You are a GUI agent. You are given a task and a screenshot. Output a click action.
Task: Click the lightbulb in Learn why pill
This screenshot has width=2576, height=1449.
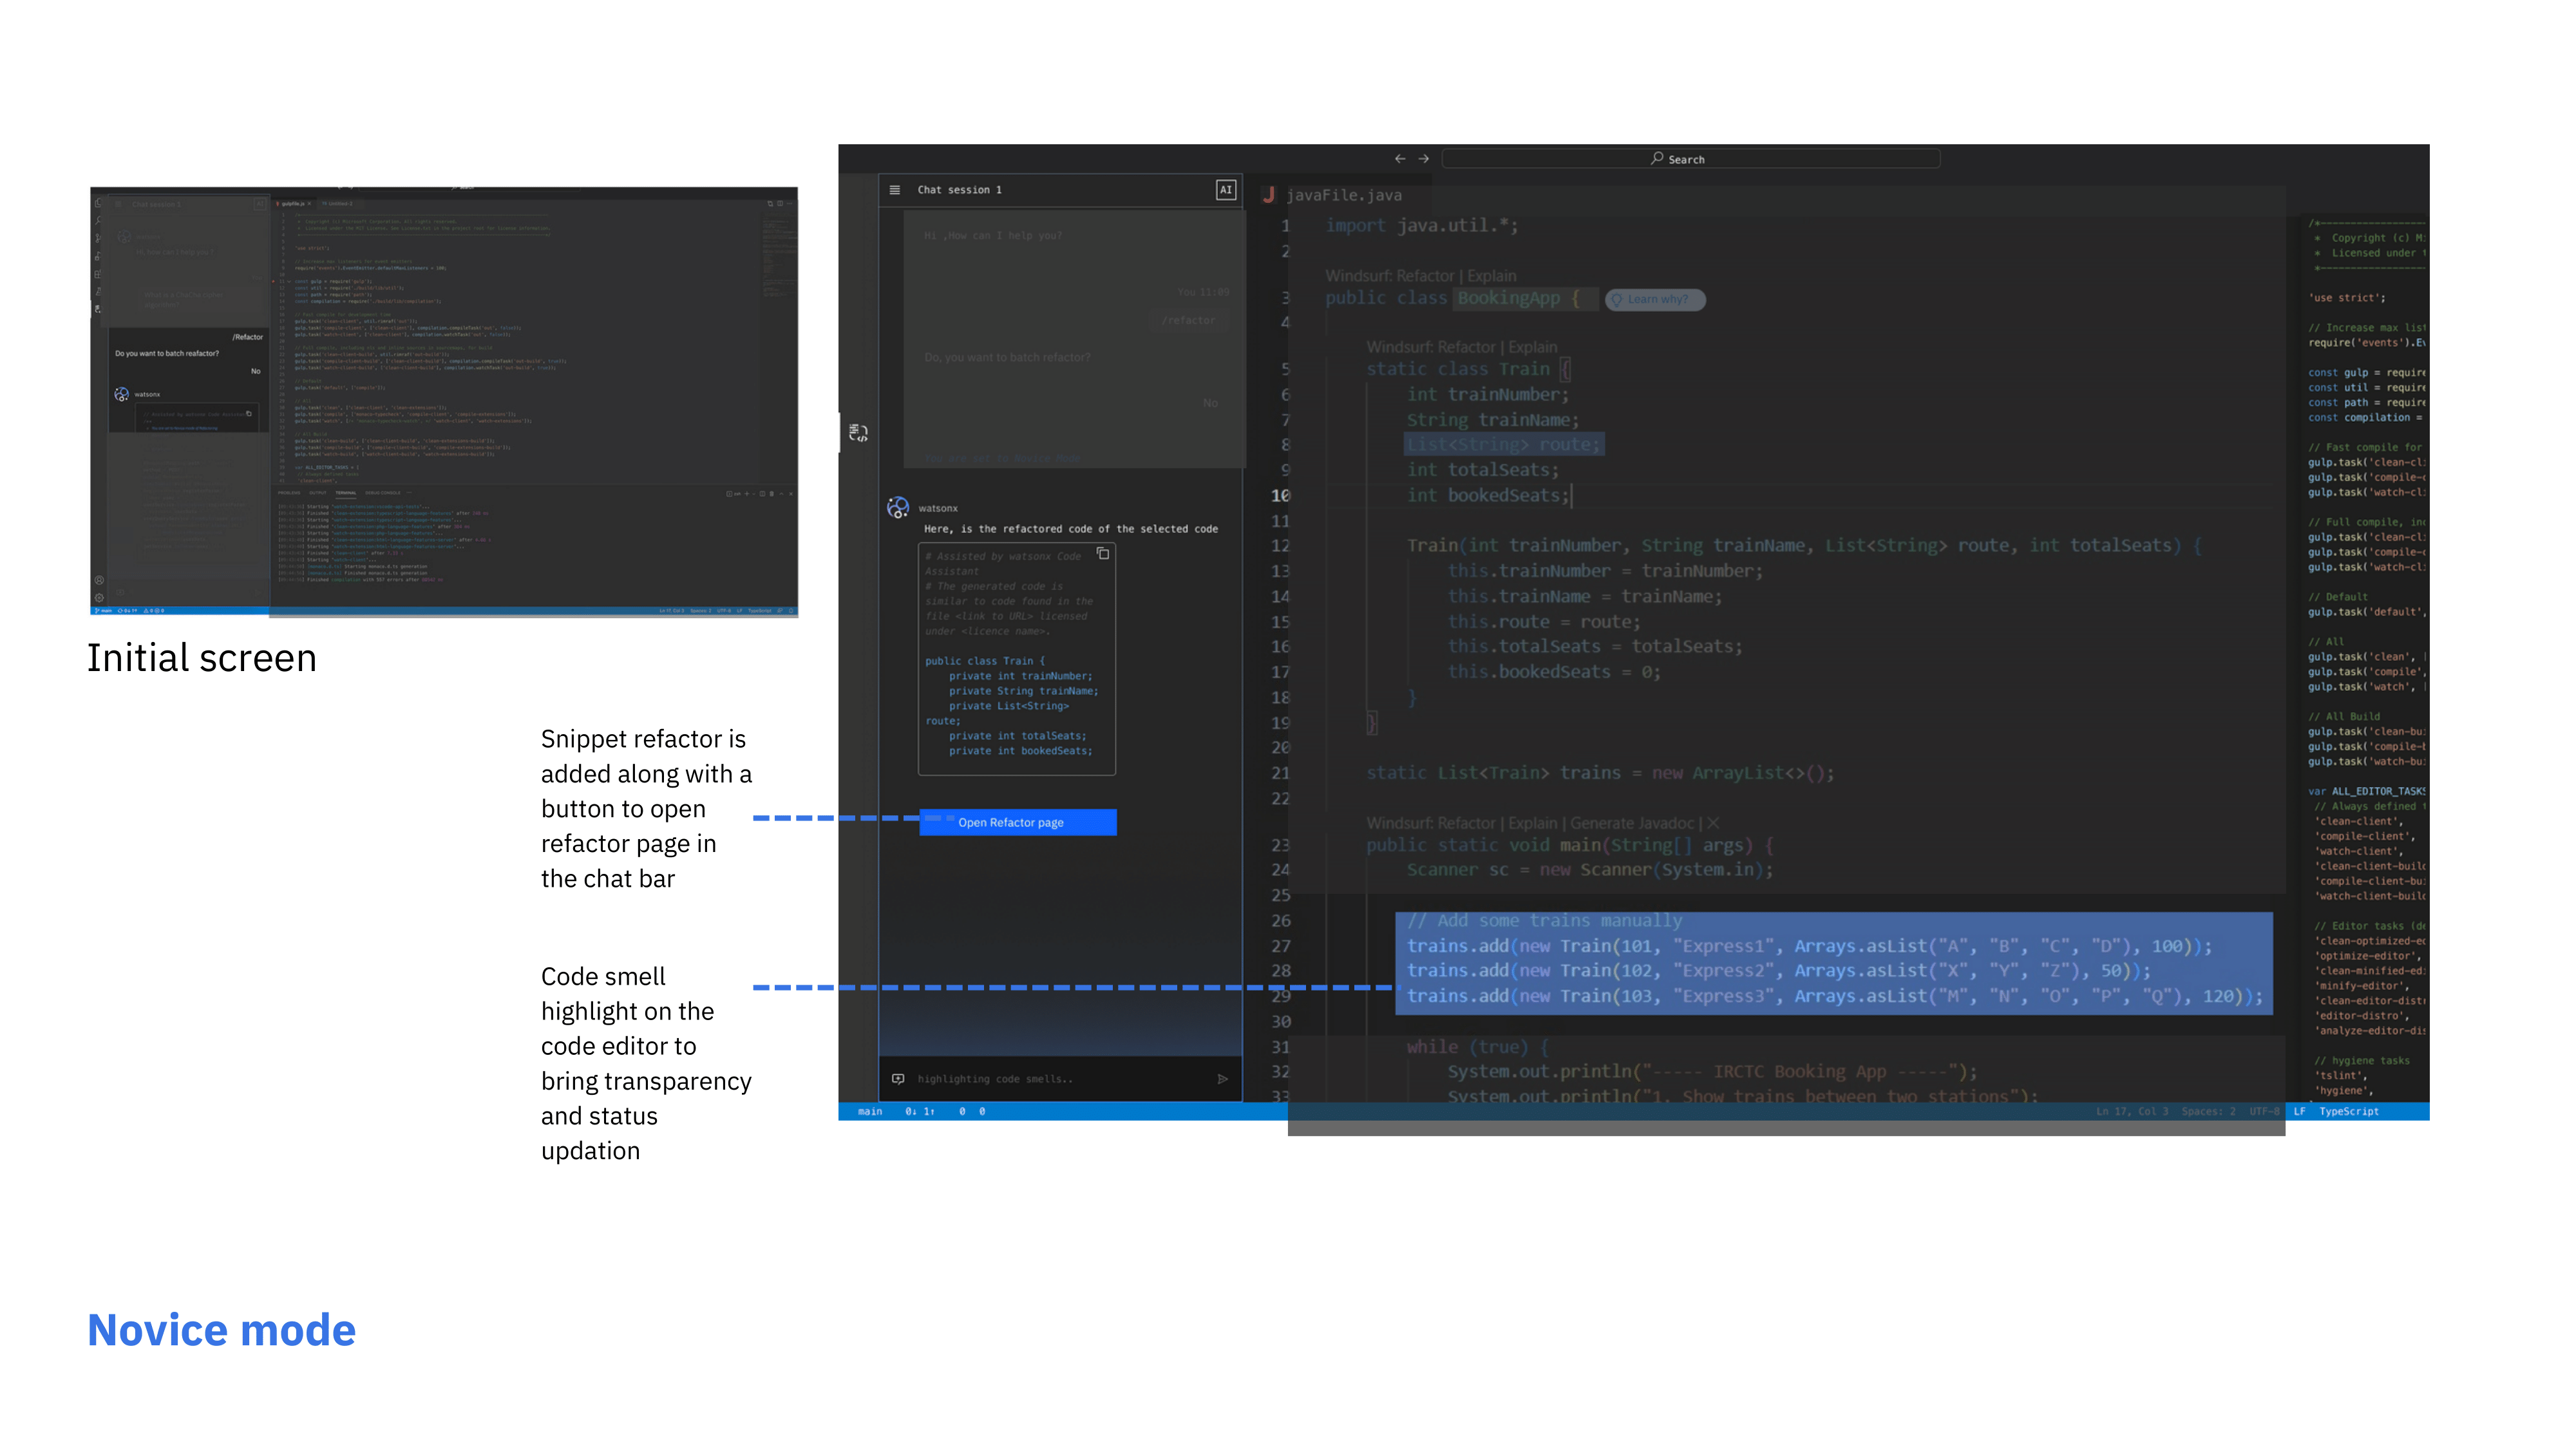tap(1617, 299)
